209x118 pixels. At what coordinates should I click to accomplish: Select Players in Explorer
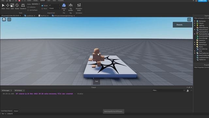point(201,23)
